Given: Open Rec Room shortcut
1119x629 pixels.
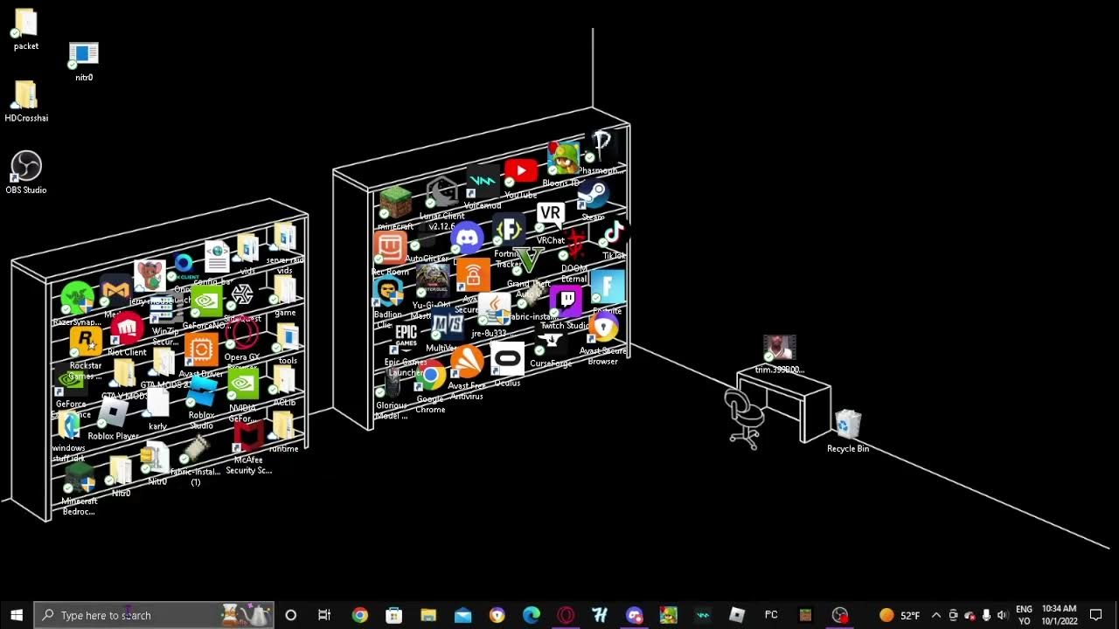Looking at the screenshot, I should (x=390, y=253).
